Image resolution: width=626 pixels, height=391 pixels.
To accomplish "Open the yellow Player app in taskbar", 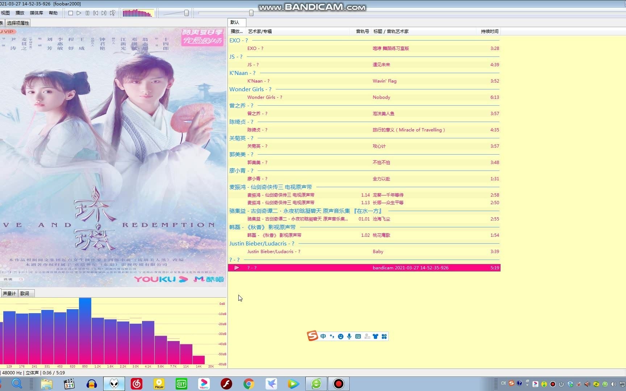I will [x=159, y=384].
